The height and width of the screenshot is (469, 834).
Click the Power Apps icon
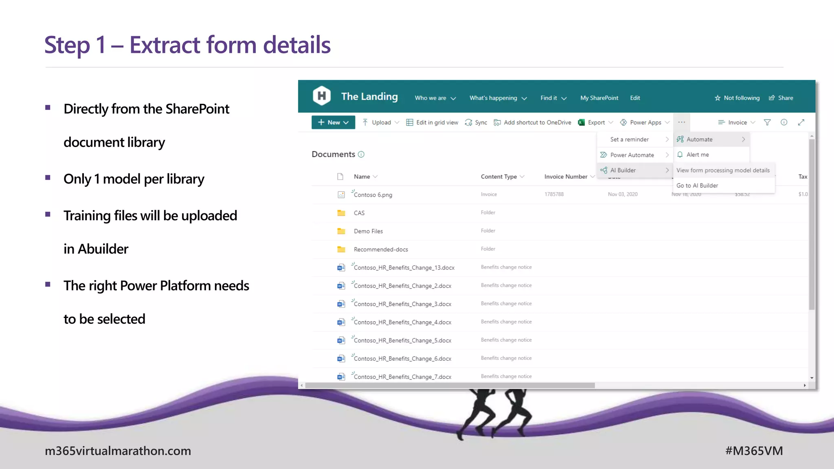(623, 122)
